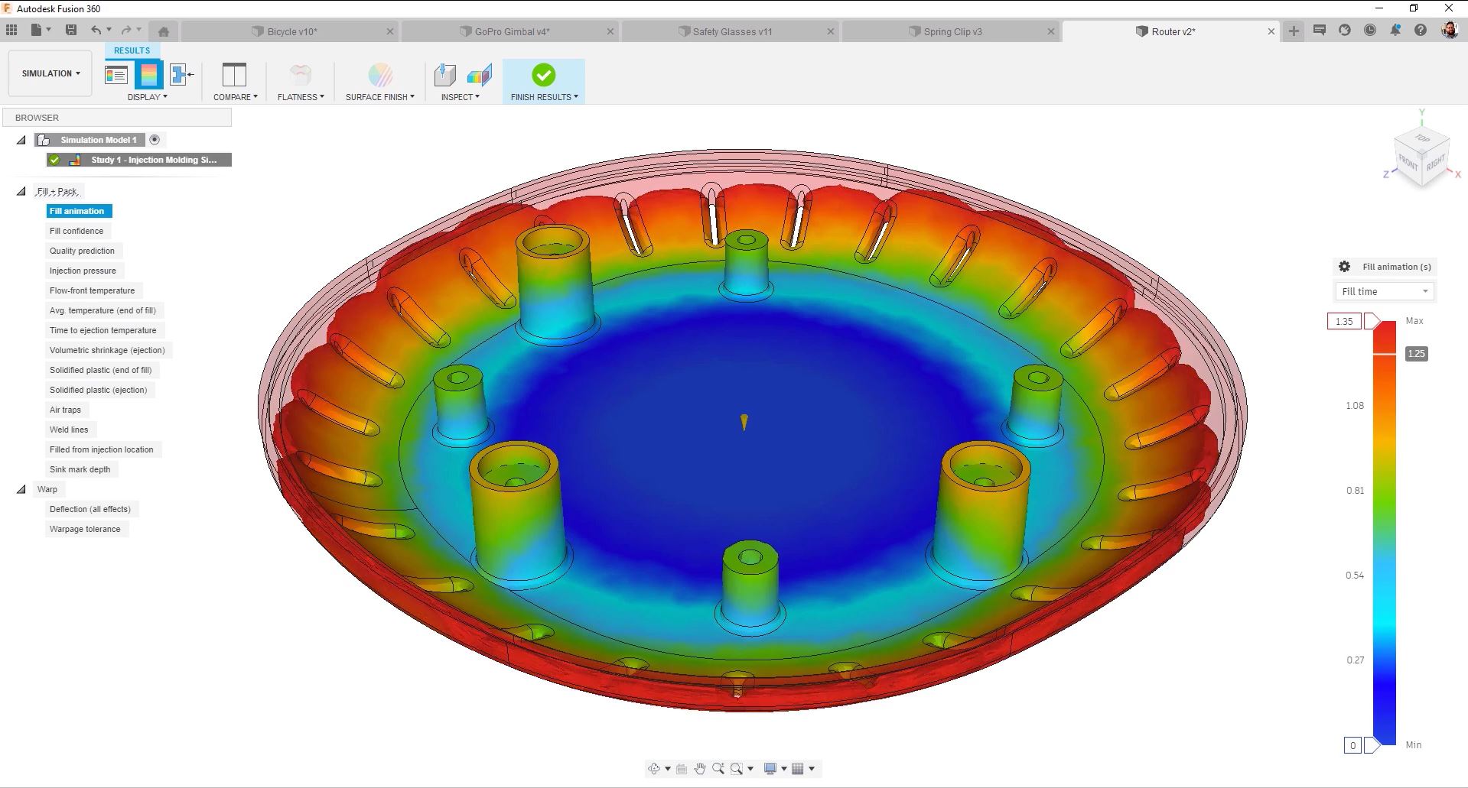Set the max value field to adjust legend scale
Image resolution: width=1468 pixels, height=788 pixels.
(x=1344, y=321)
